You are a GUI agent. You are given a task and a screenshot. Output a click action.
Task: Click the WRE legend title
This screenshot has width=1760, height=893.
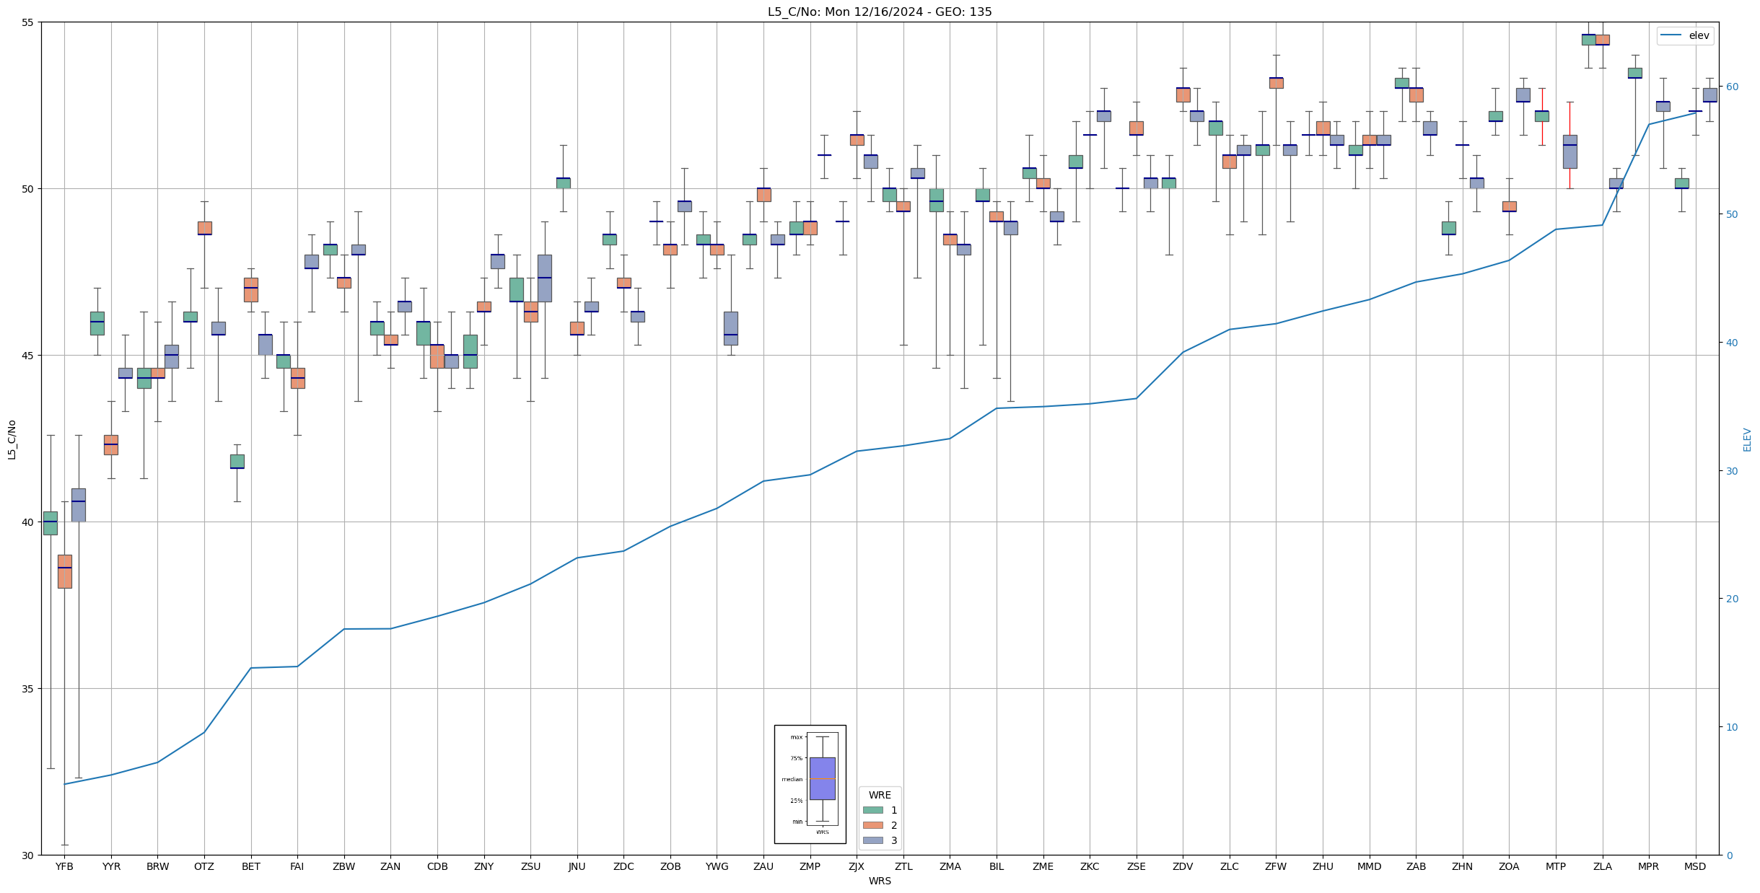[879, 795]
